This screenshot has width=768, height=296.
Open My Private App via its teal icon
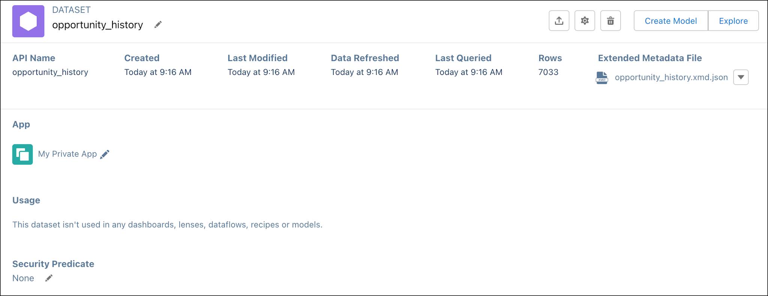coord(22,154)
